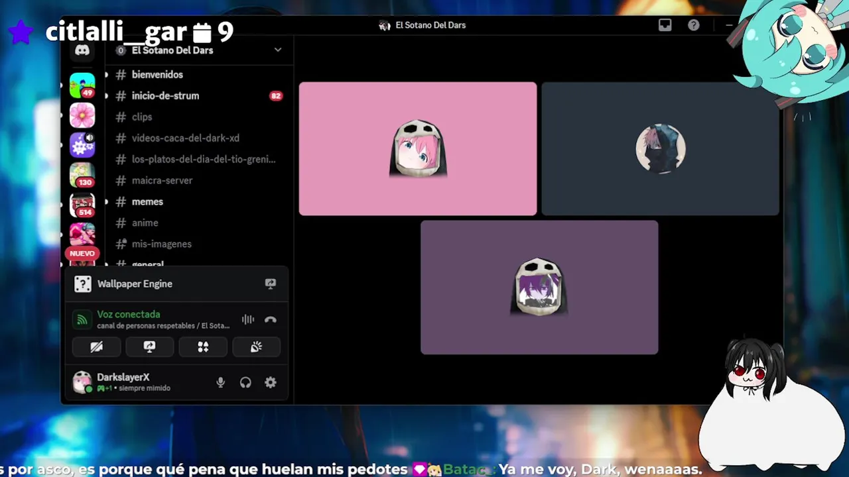Viewport: 849px width, 477px height.
Task: Click the Wallpaper Engine activity name
Action: 135,284
